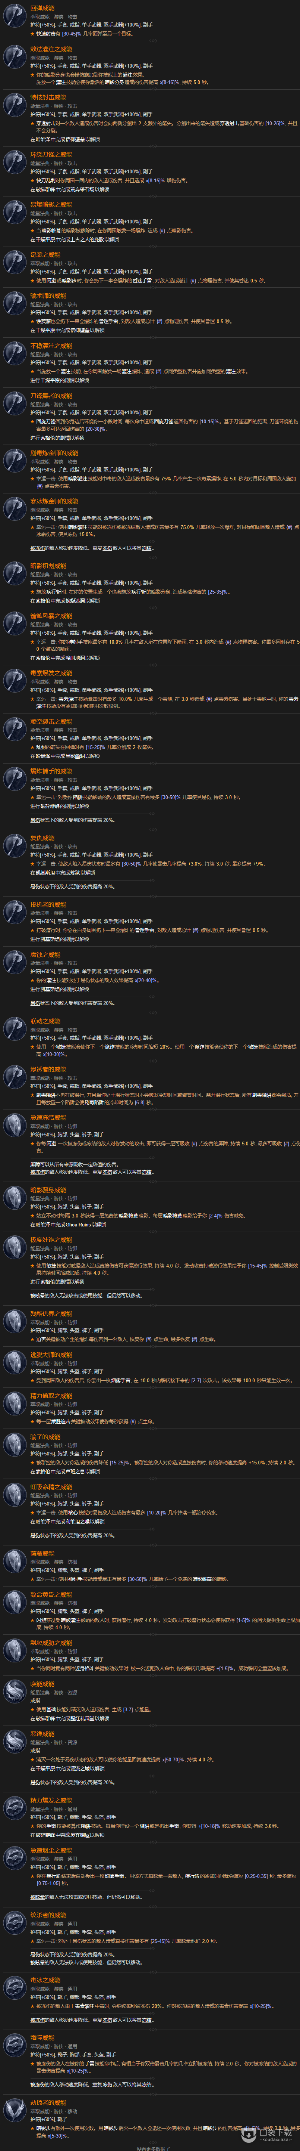Select the 环绕刀锋之威能 icon
This screenshot has height=2151, width=300.
pos(15,163)
